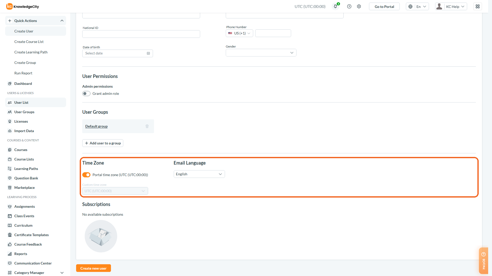Click the Question Bank sidebar icon
Image resolution: width=492 pixels, height=276 pixels.
10,178
